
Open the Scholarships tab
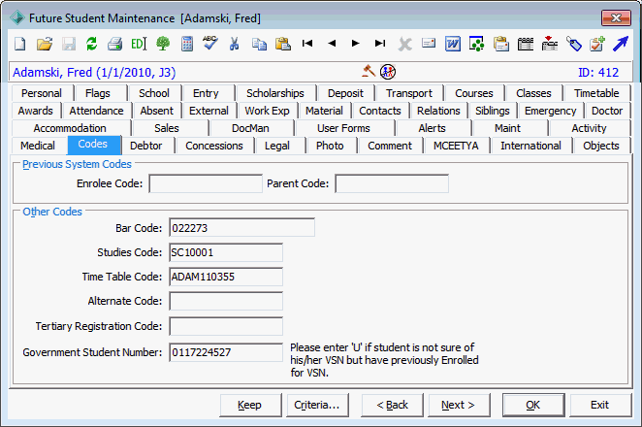coord(275,93)
